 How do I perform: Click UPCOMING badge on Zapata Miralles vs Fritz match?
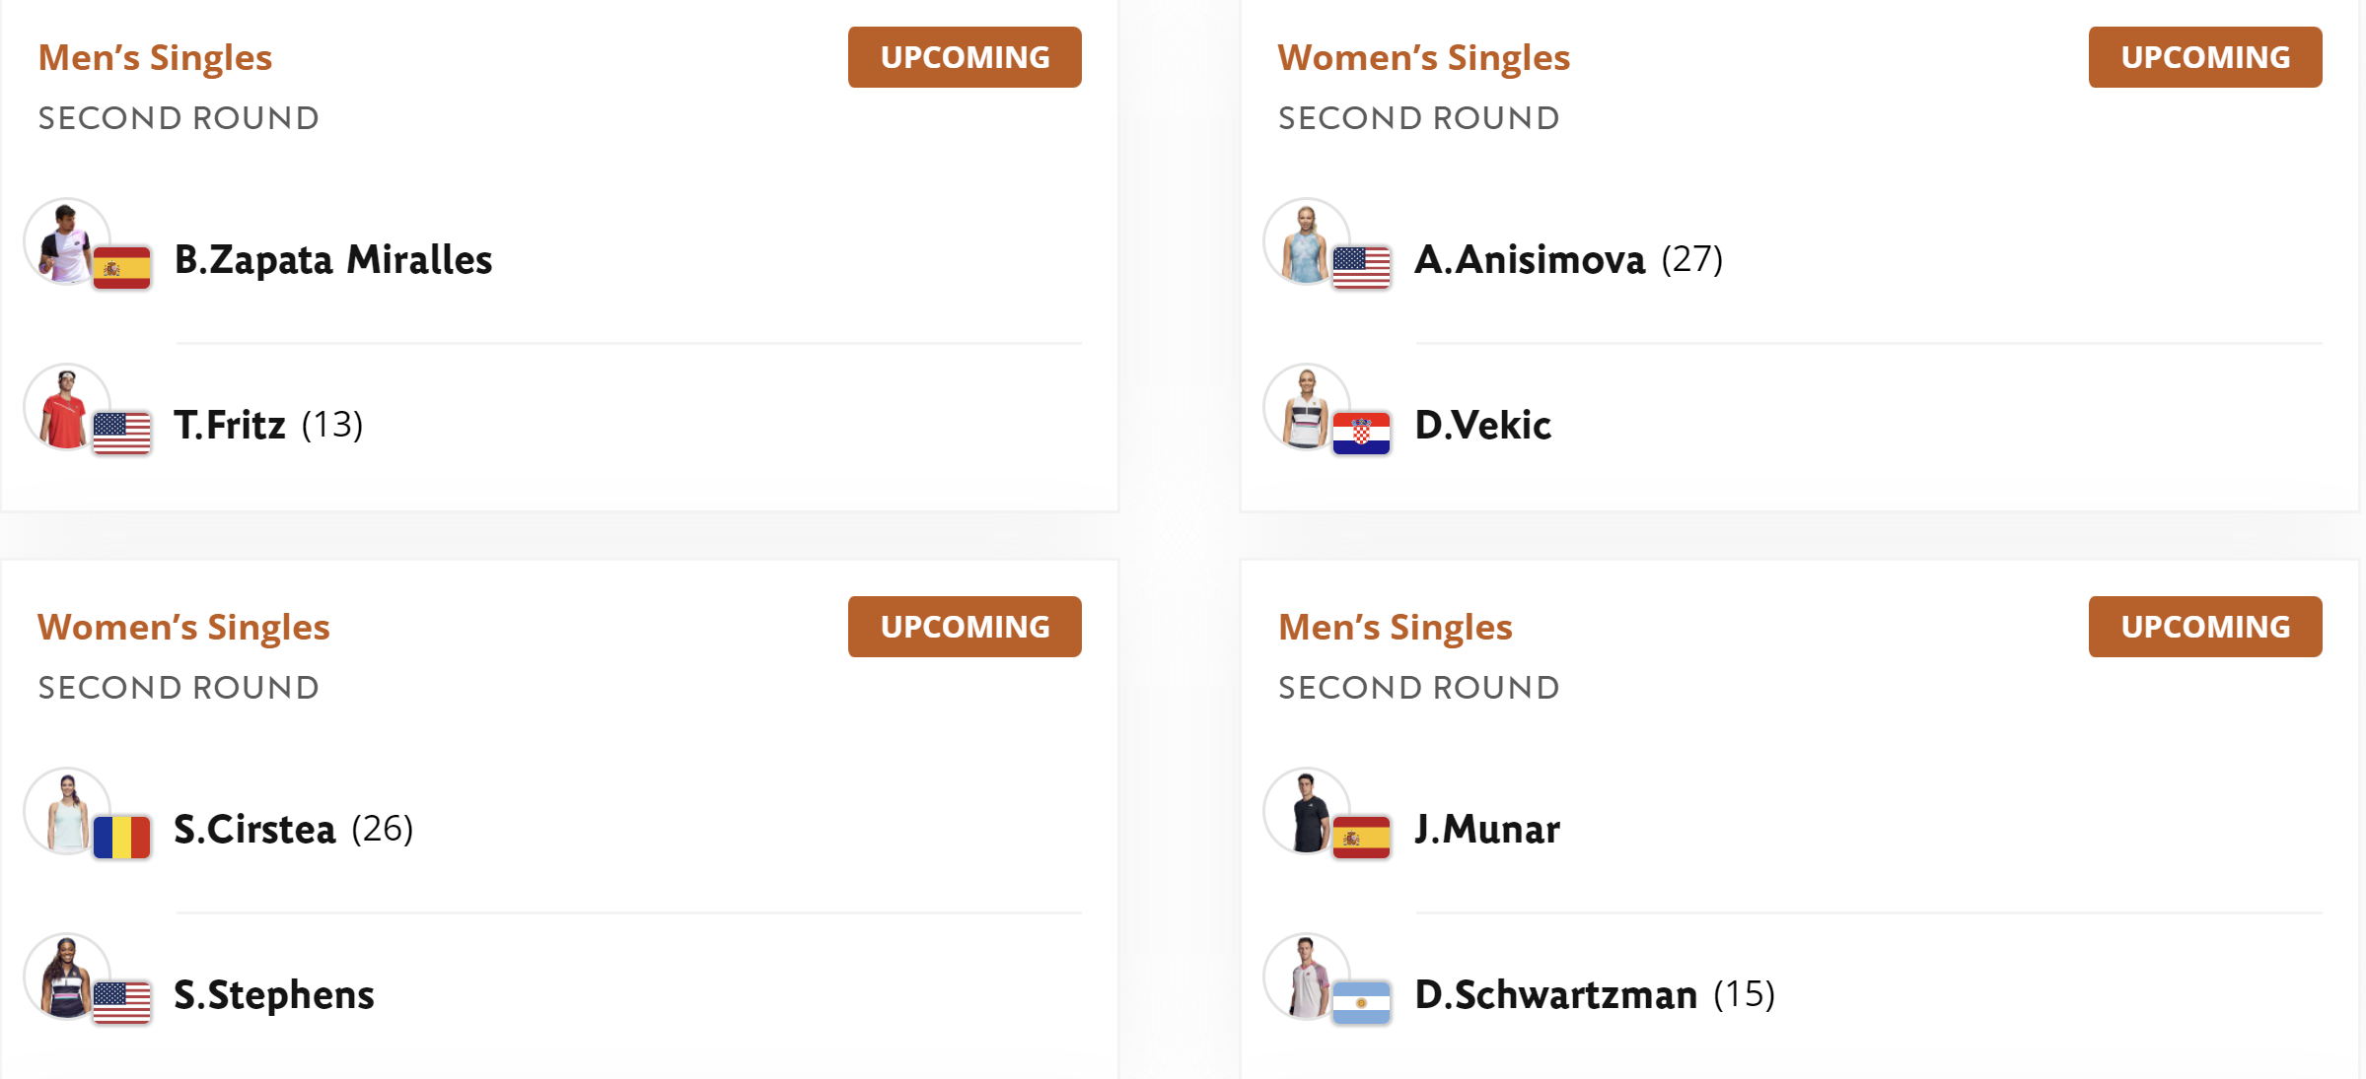click(x=965, y=57)
